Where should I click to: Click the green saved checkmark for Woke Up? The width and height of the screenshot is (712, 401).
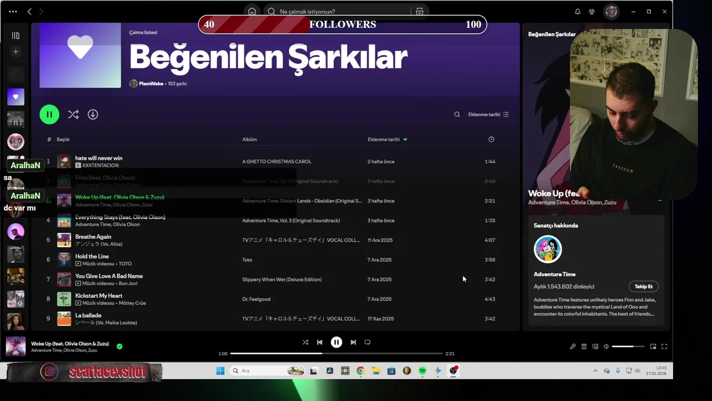click(119, 346)
